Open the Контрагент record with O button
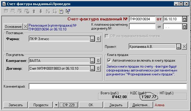 click(98, 61)
